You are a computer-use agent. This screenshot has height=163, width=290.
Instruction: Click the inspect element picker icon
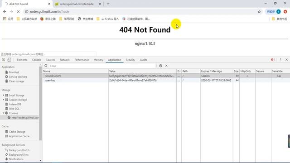click(x=4, y=60)
